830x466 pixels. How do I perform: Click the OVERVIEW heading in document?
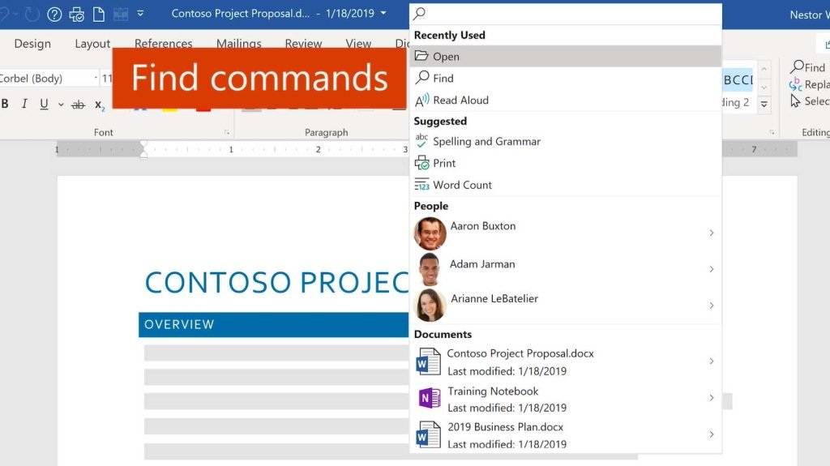tap(179, 324)
